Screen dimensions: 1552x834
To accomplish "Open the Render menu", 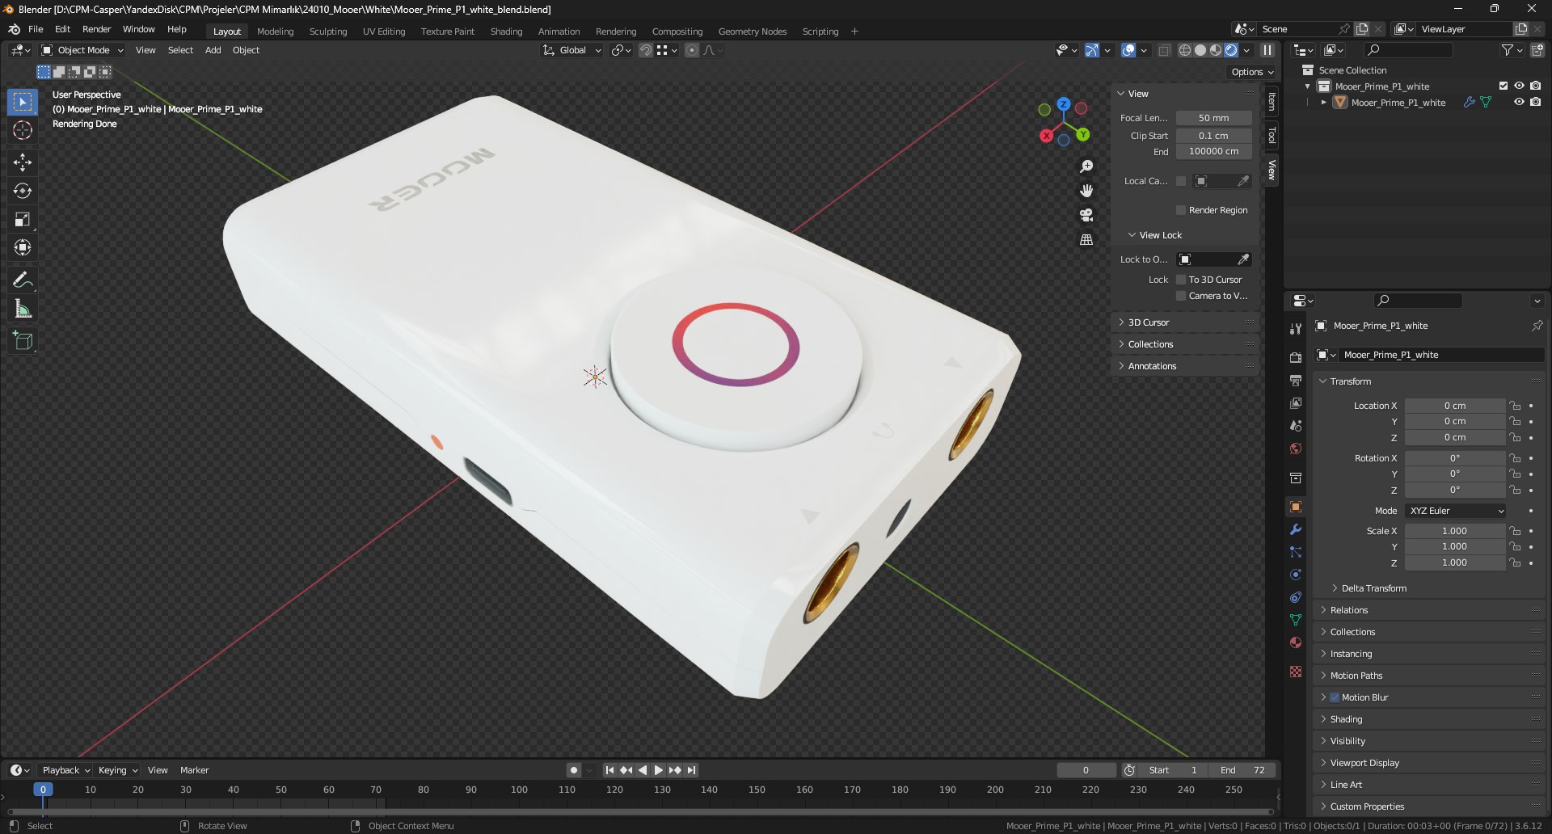I will [96, 29].
